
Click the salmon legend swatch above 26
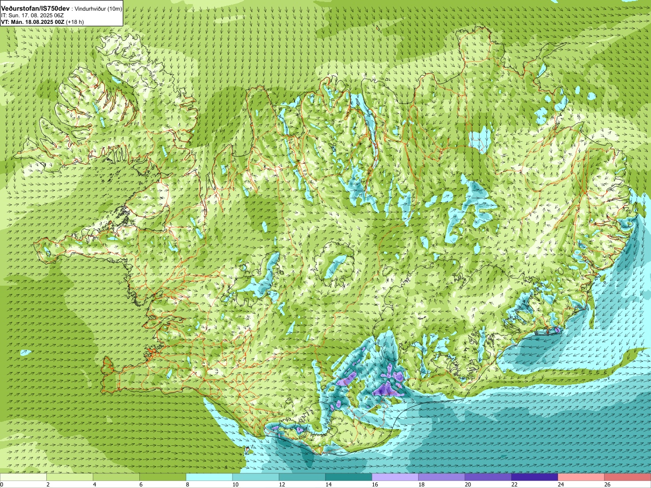628,477
